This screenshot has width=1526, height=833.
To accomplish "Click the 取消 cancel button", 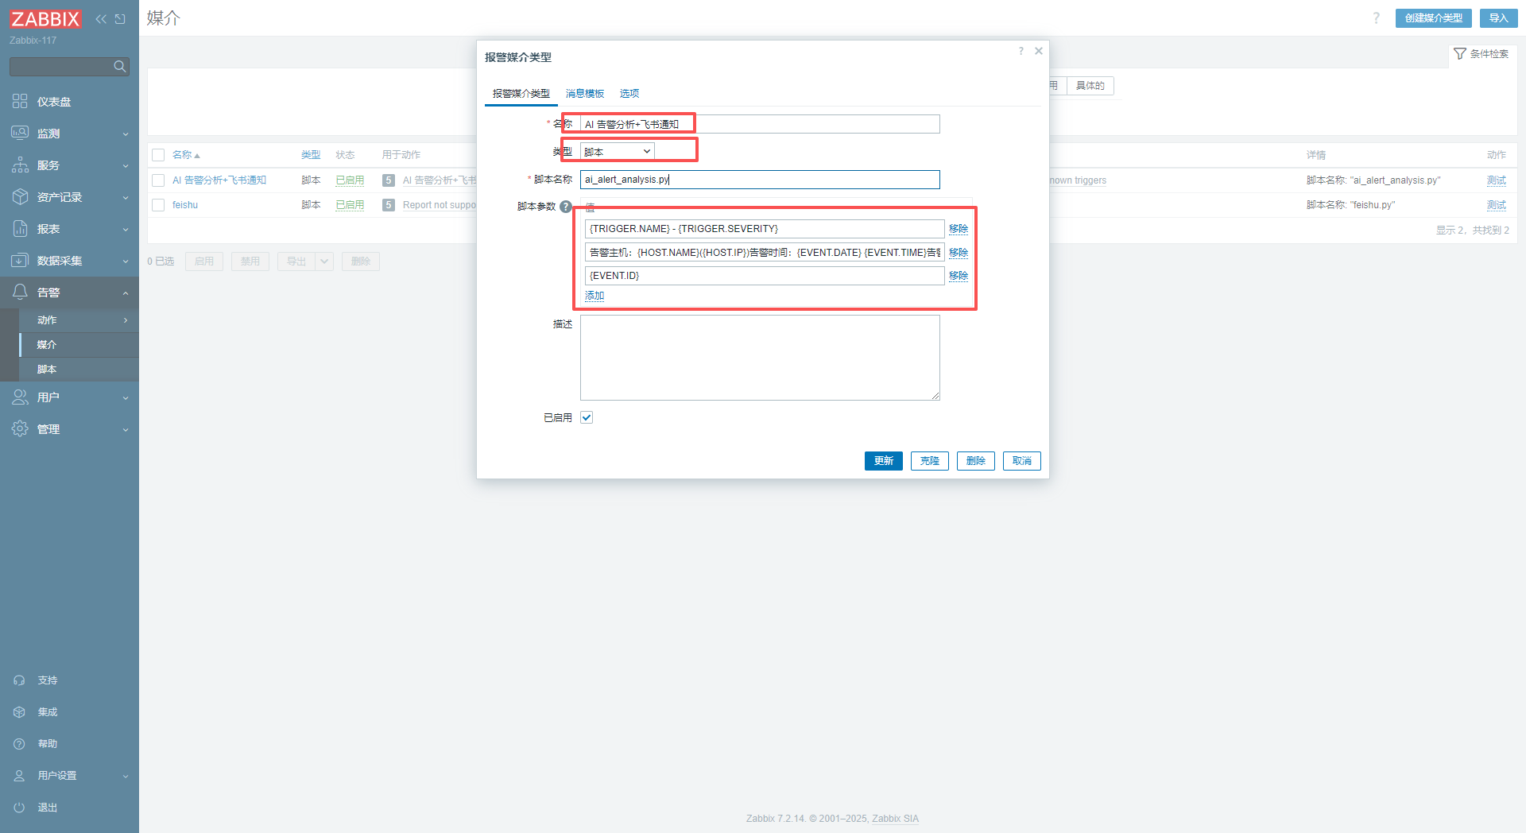I will pos(1022,461).
